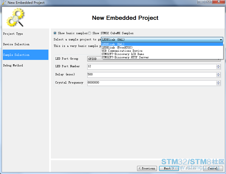Select Show basic samples radio button
Viewport: 226px width, 174px height.
click(x=55, y=33)
